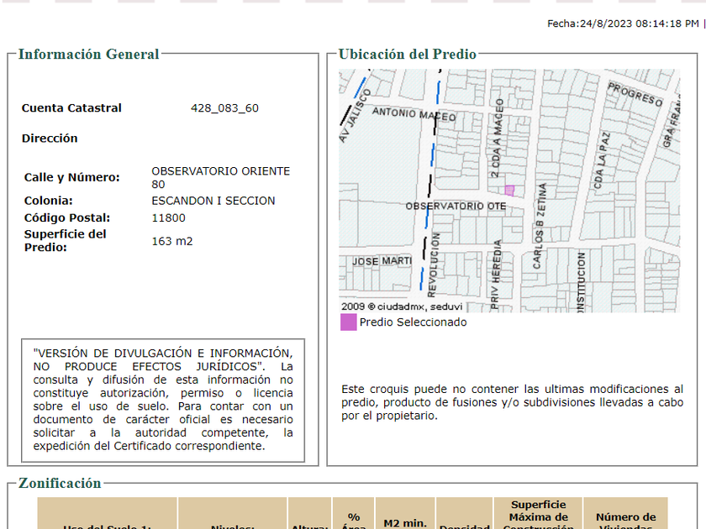The height and width of the screenshot is (529, 706).
Task: Click the VERSIÓN DE DIVULGACIÓN disclaimer box
Action: click(x=163, y=400)
